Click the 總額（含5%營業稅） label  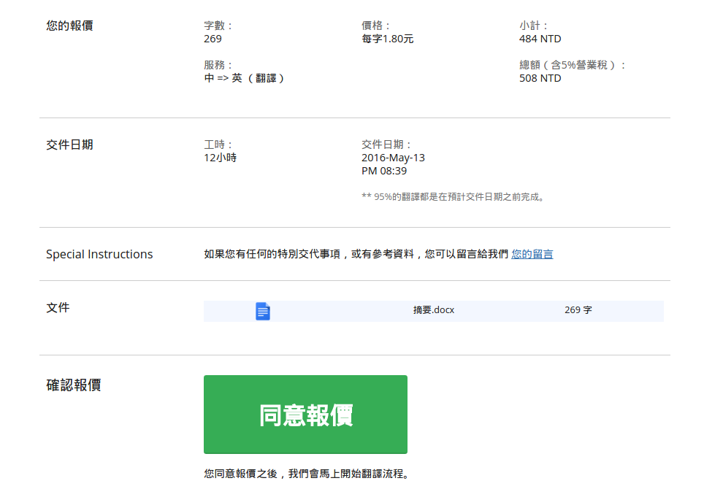coord(573,65)
